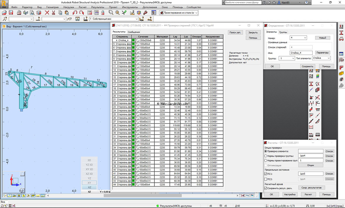345x208 pixels.
Task: Click the 'Имя' field containing Стойка_4
Action: pyautogui.click(x=301, y=53)
